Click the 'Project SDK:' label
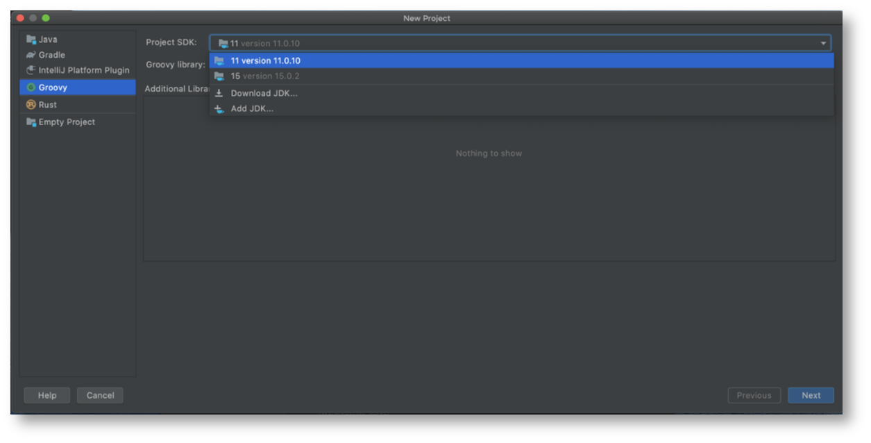Screen dimensions: 871x443 (171, 42)
